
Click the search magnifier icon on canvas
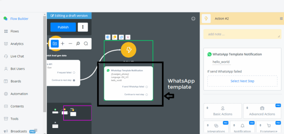click(86, 44)
